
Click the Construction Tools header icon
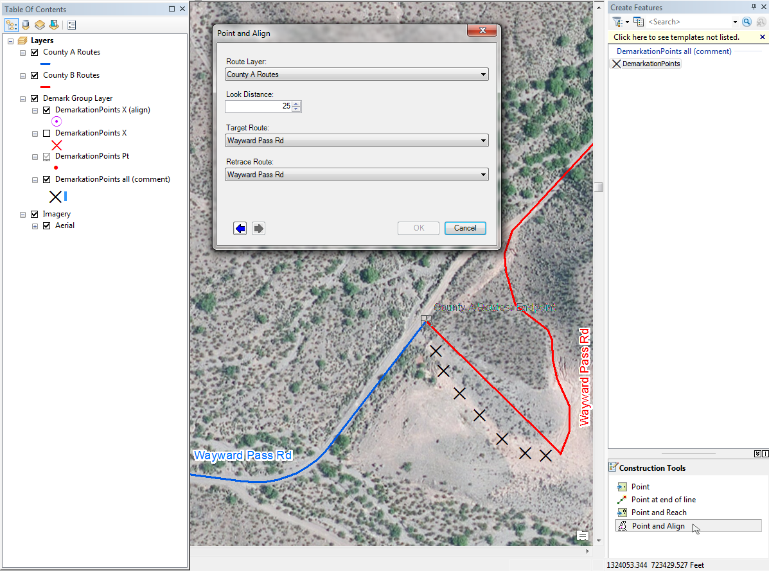click(613, 468)
